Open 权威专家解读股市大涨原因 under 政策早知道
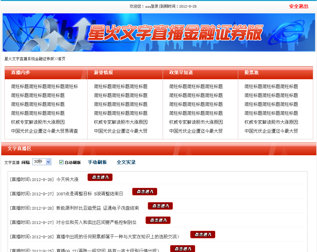 pos(196,122)
